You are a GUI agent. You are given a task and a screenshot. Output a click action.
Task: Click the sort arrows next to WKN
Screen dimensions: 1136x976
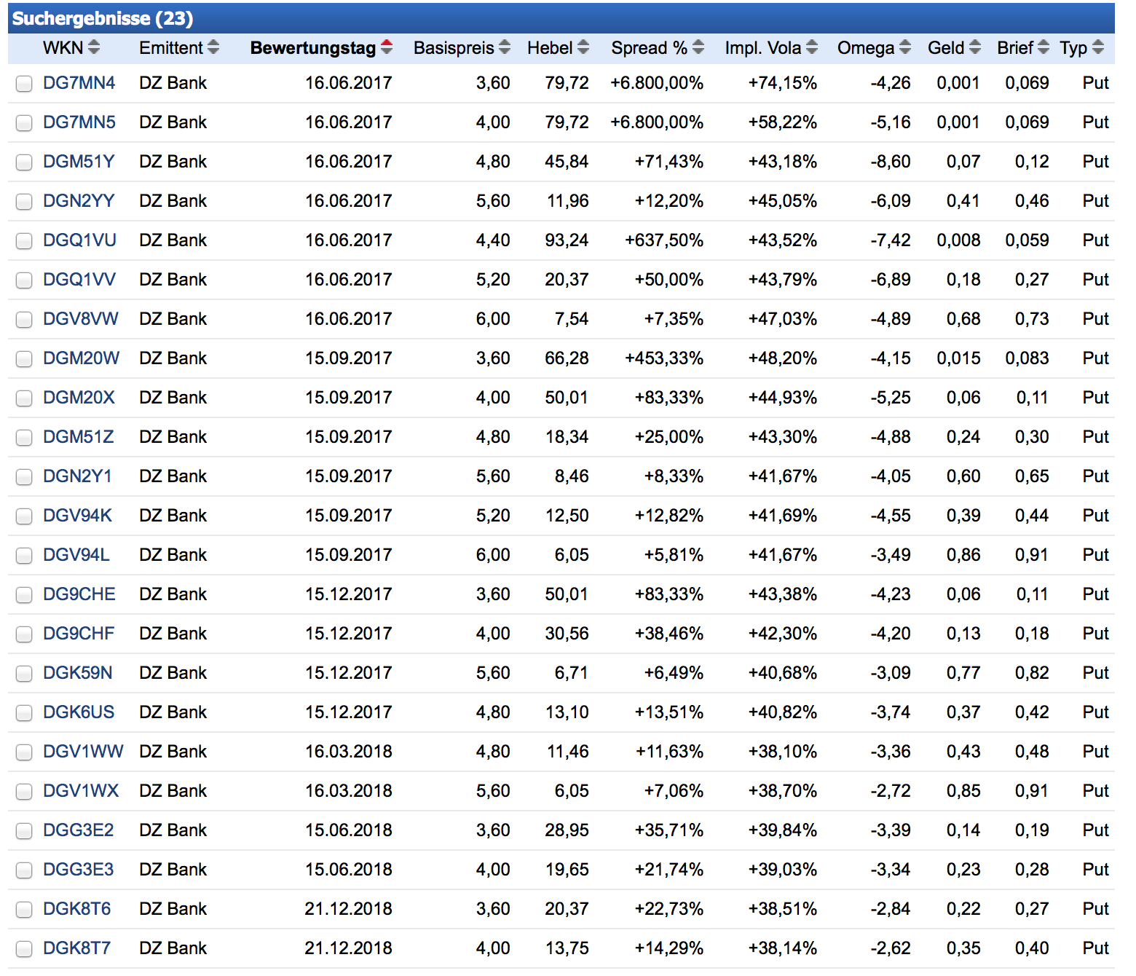click(x=93, y=47)
